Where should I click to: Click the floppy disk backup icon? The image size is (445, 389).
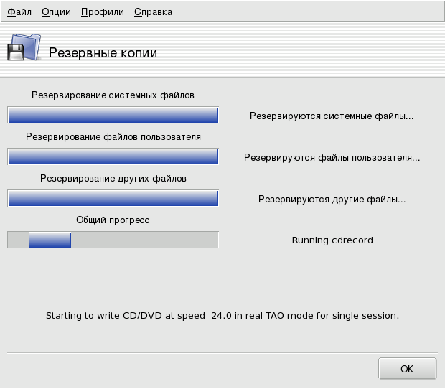[x=23, y=48]
